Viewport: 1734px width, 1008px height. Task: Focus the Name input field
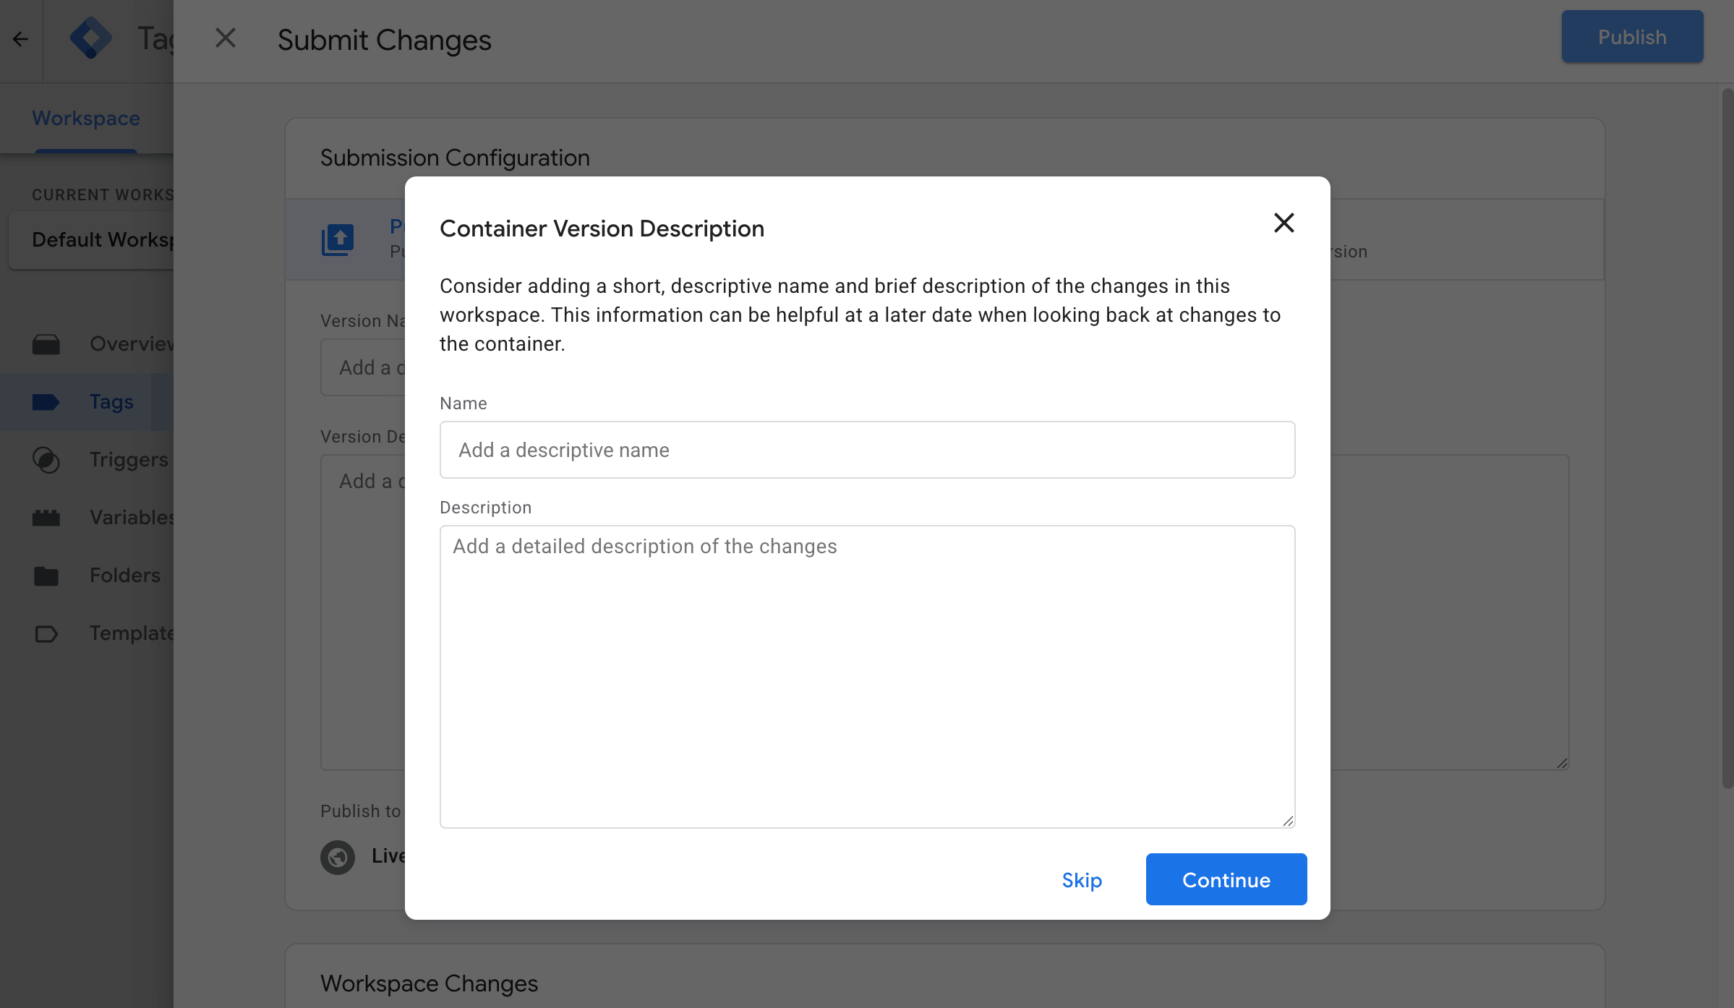(x=867, y=450)
